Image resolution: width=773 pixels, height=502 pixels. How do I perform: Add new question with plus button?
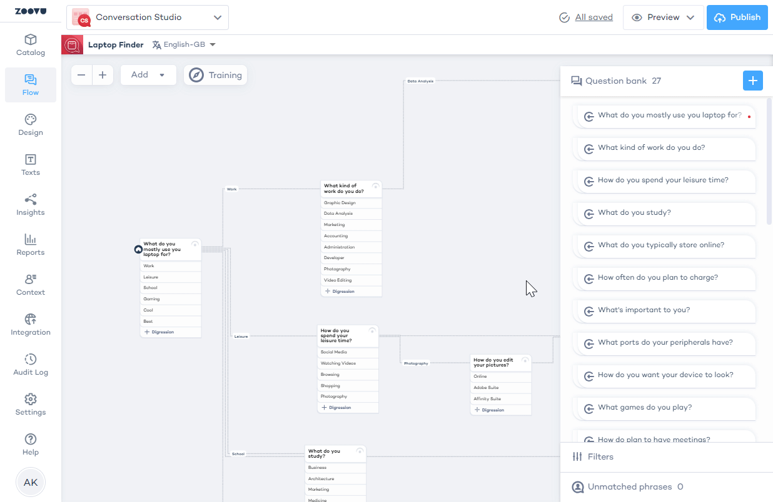(x=752, y=81)
